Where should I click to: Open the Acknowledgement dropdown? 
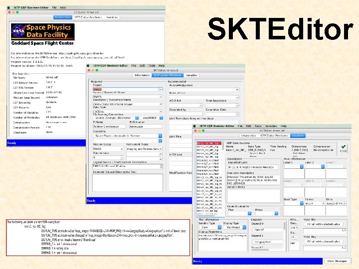(x=204, y=90)
